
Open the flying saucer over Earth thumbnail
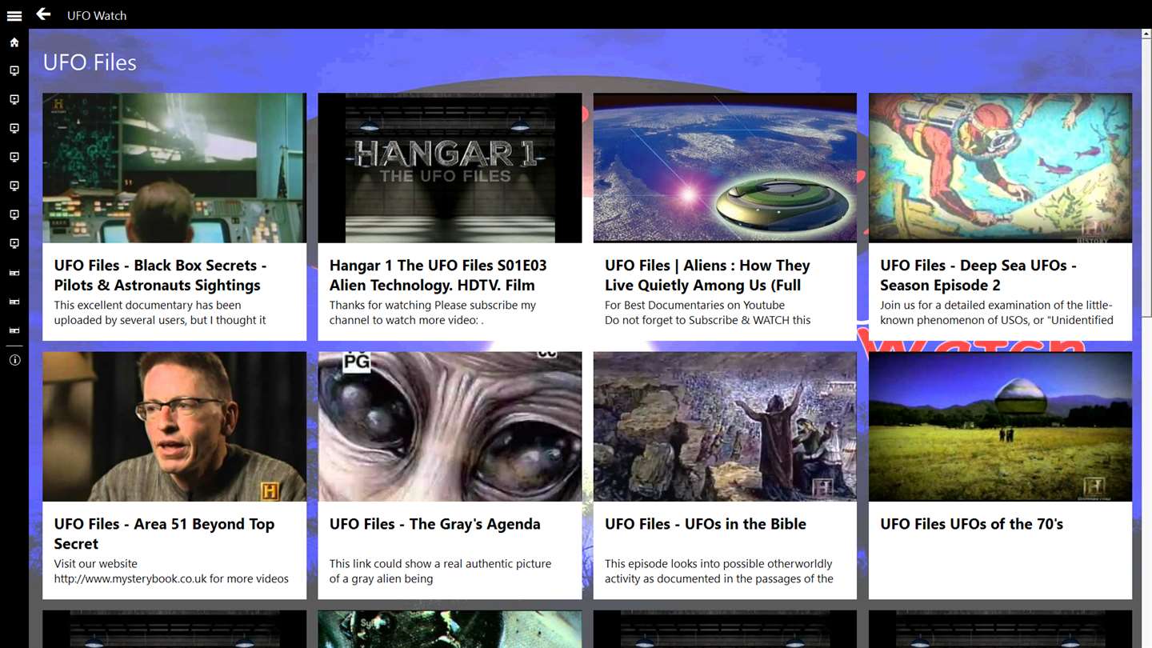(x=725, y=168)
